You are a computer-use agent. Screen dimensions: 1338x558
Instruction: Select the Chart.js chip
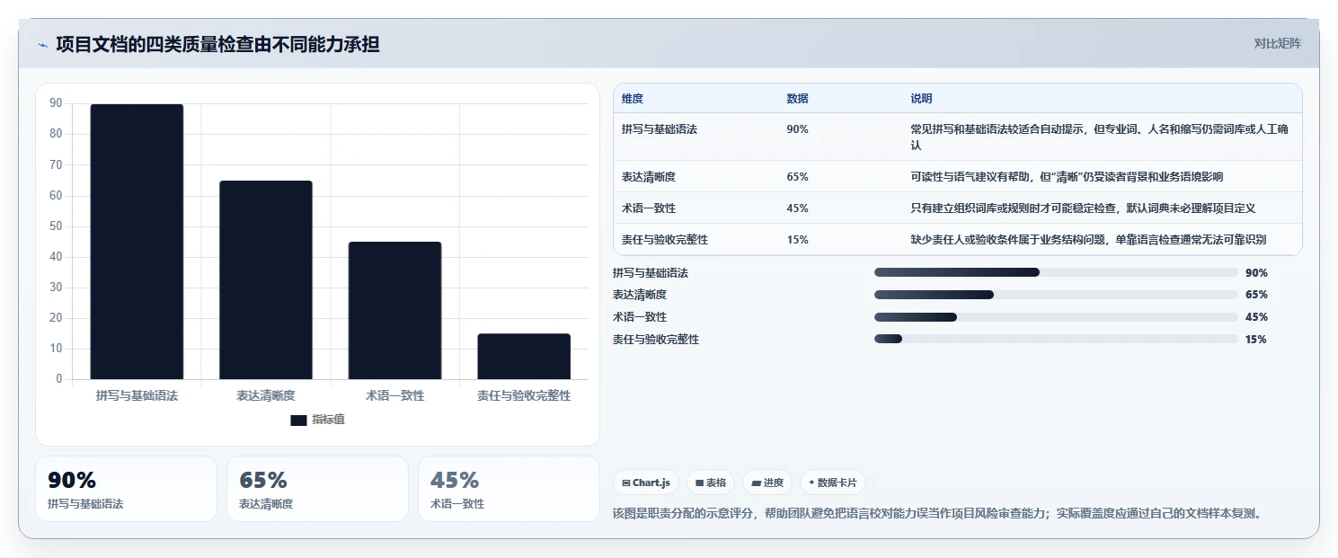tap(646, 483)
